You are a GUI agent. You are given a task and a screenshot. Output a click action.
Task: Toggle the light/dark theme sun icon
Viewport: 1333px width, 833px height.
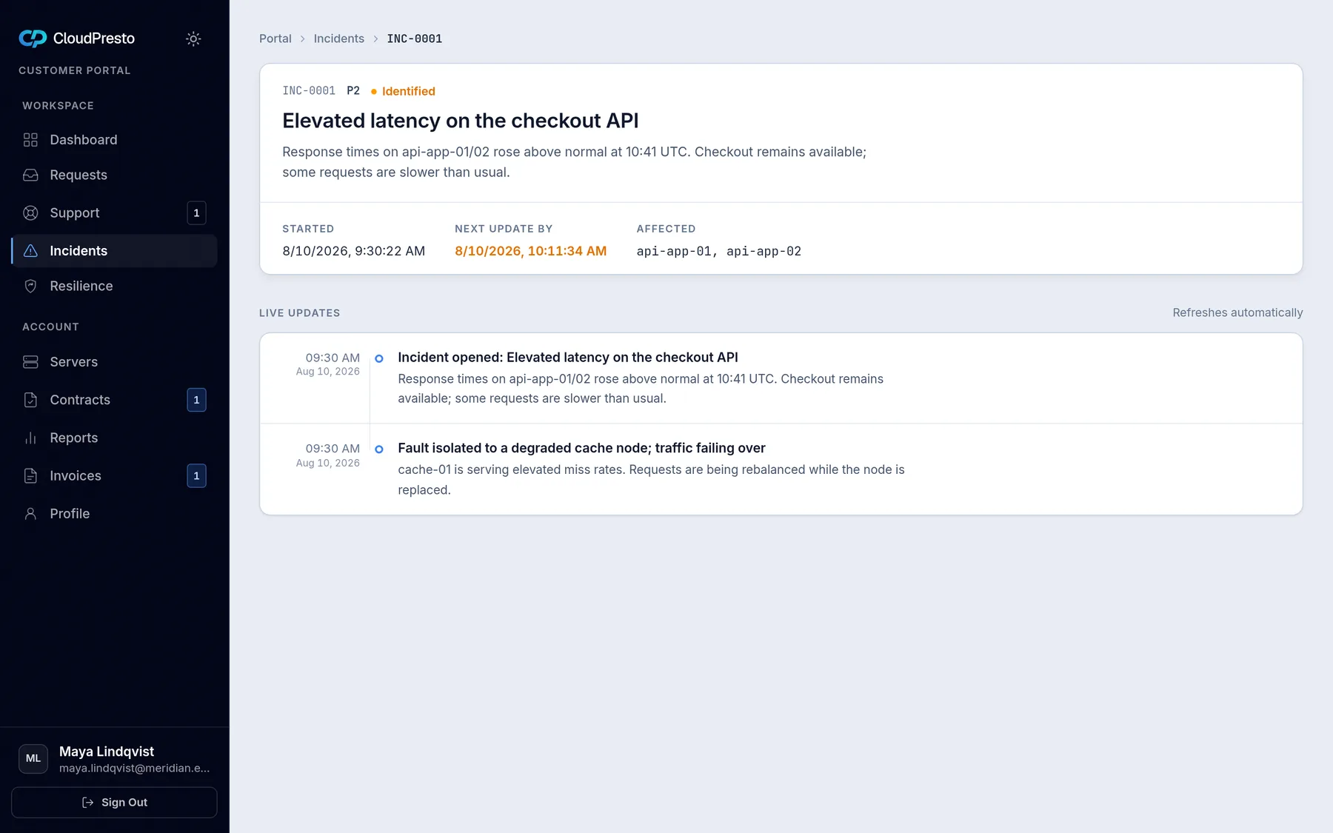[x=193, y=39]
